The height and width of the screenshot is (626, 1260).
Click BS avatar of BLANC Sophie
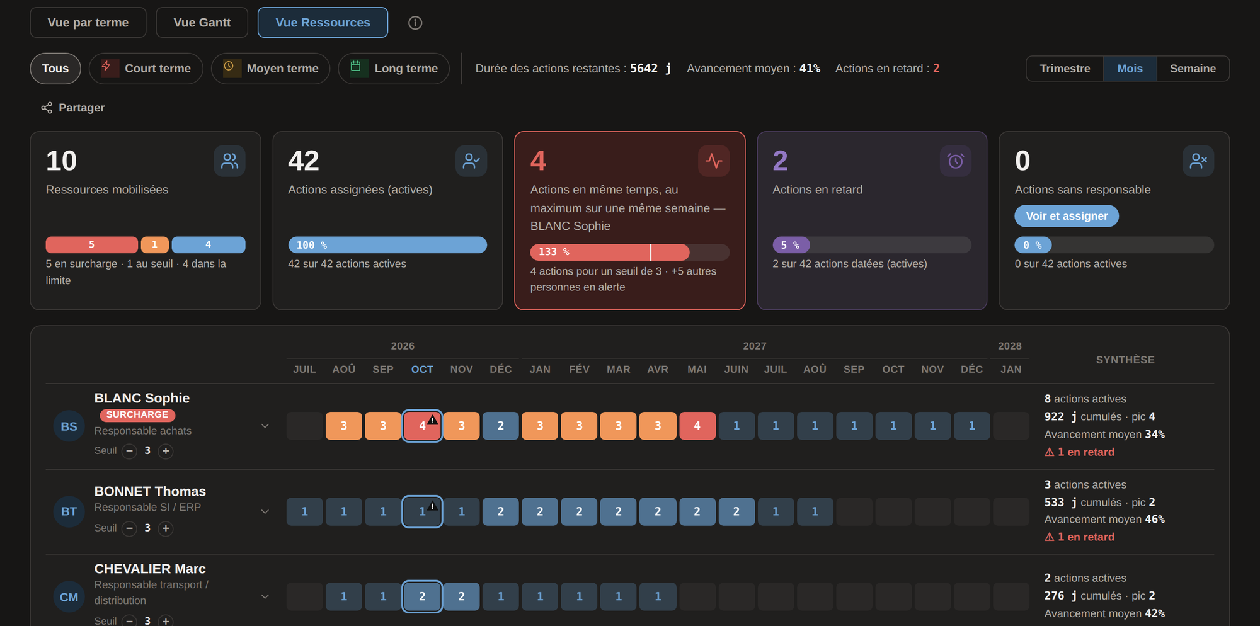pyautogui.click(x=69, y=426)
